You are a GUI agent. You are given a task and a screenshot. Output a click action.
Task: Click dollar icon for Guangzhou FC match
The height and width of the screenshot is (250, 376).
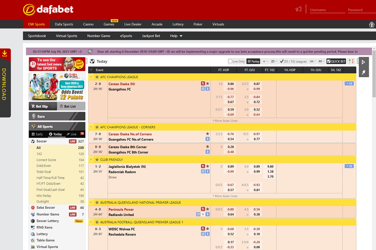pyautogui.click(x=207, y=89)
